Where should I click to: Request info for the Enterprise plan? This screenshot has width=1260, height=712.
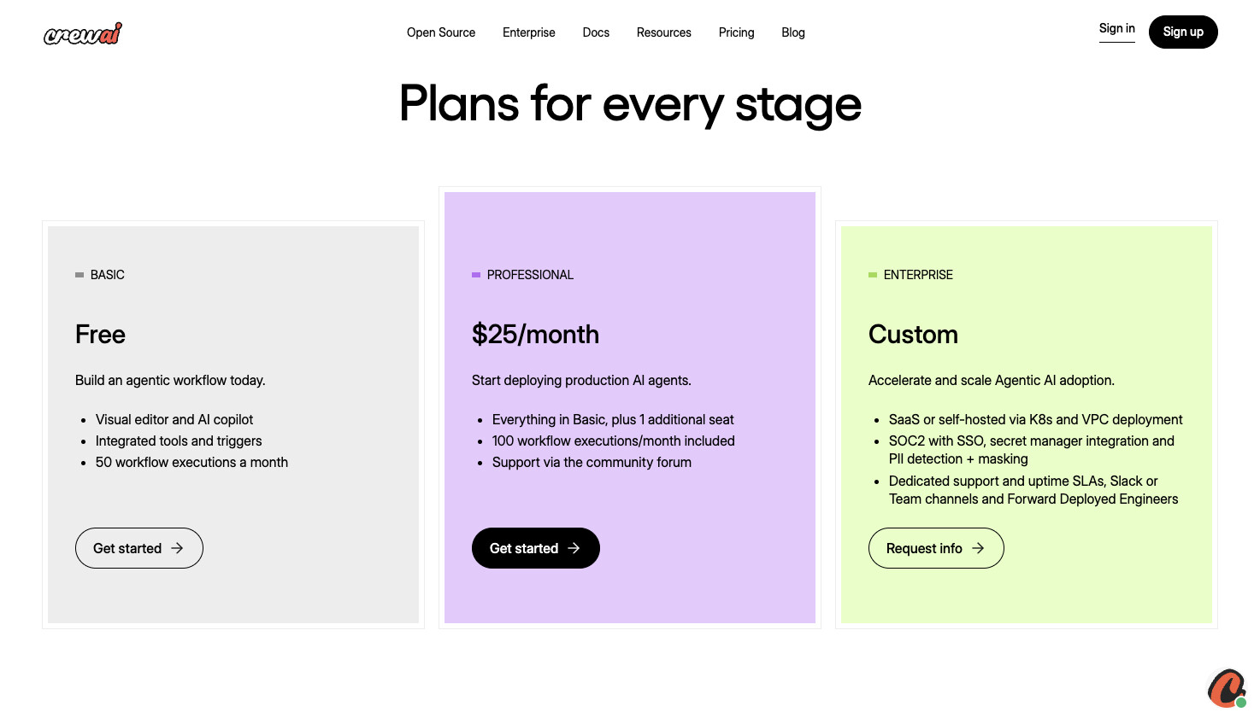[x=936, y=548]
